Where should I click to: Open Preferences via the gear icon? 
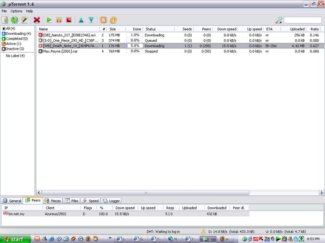[113, 20]
